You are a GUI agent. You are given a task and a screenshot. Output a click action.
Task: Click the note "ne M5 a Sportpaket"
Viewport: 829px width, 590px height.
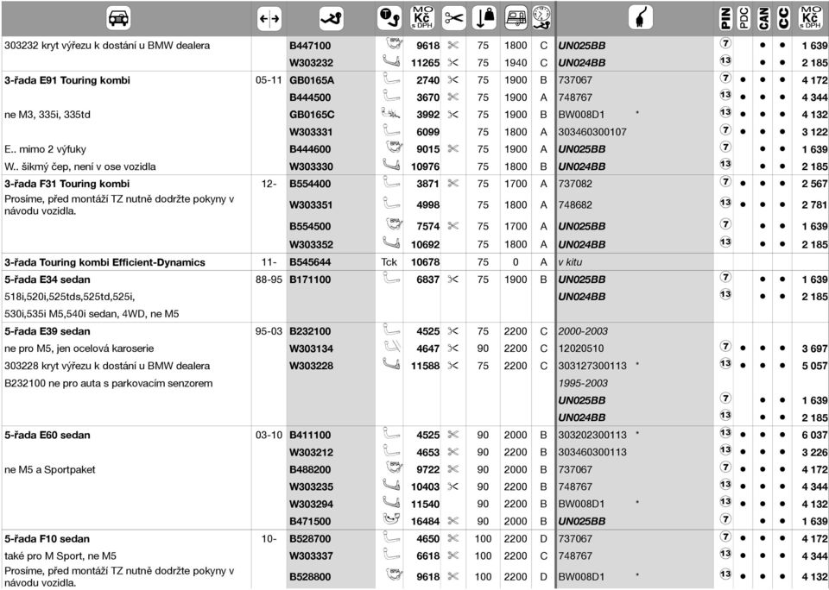pos(50,469)
